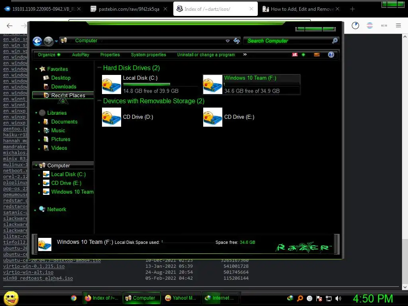Click the change view icon
408x306 pixels.
[x=295, y=55]
